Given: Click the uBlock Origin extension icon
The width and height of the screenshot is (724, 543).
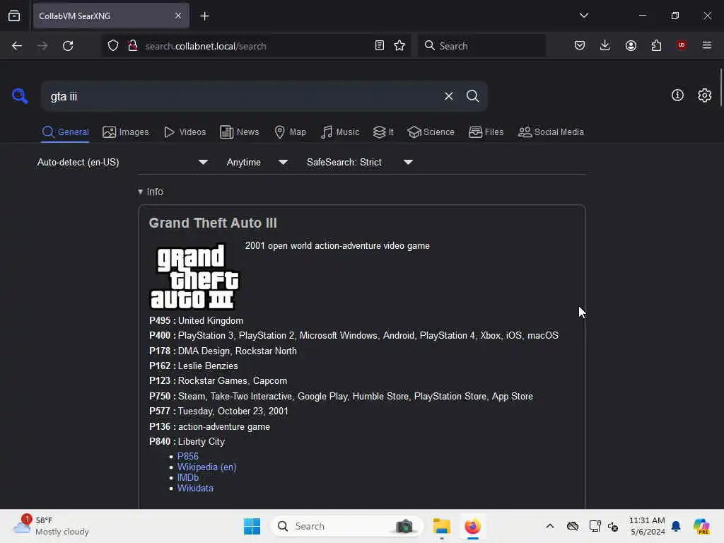Looking at the screenshot, I should point(682,45).
